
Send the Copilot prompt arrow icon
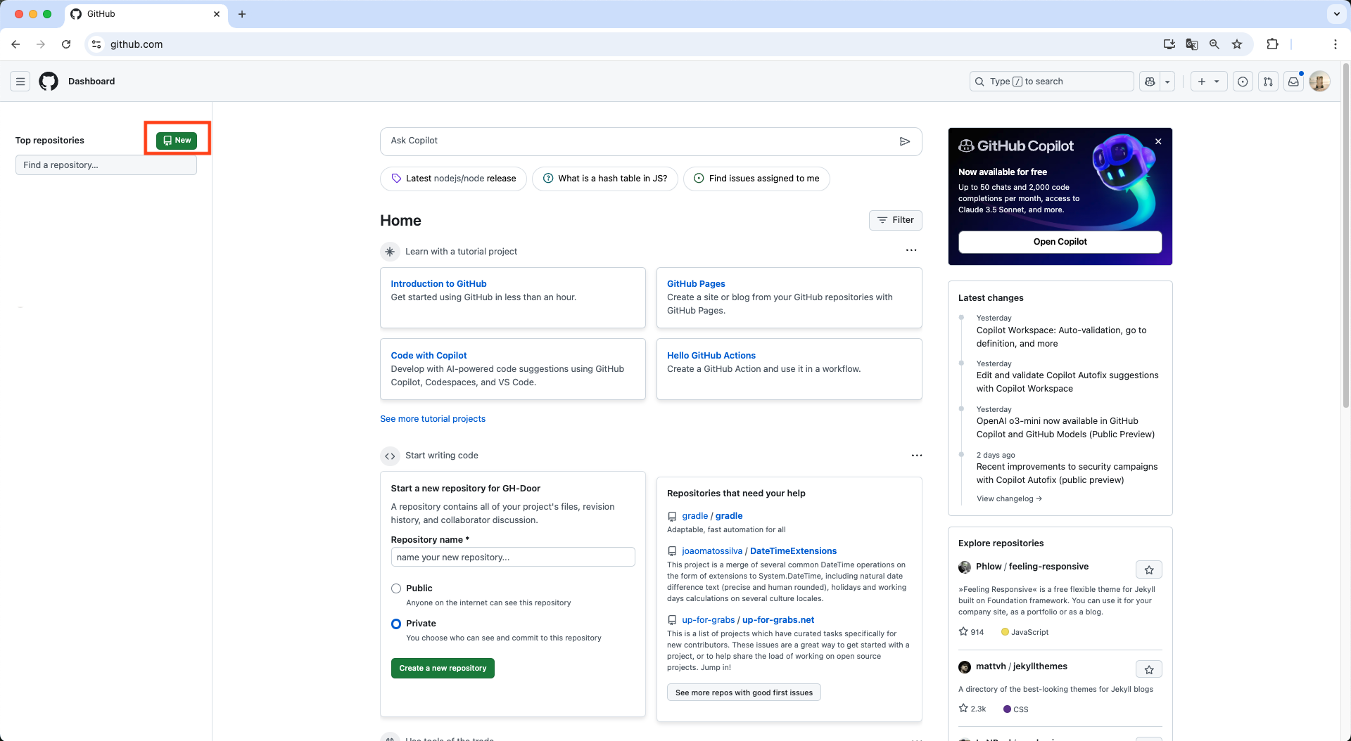(905, 141)
